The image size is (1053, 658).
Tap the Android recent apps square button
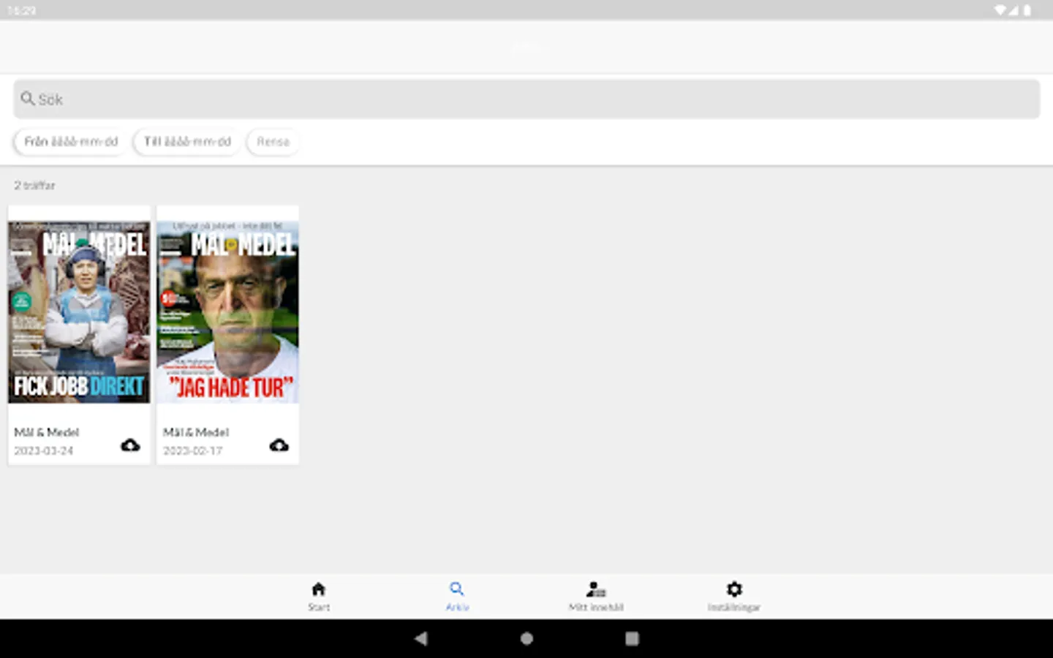[632, 638]
